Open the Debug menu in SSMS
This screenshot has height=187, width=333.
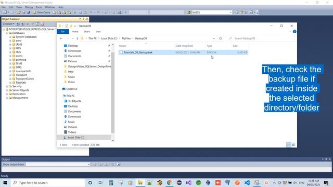29,7
